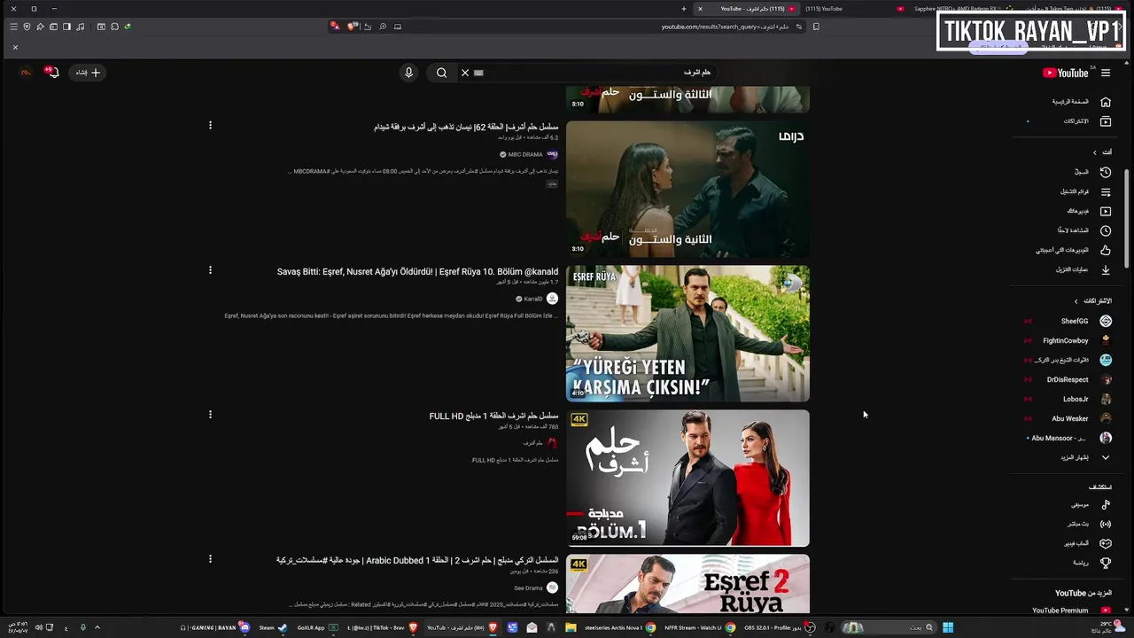Viewport: 1134px width, 638px height.
Task: Show hidden system tray icons chevron
Action: click(97, 627)
